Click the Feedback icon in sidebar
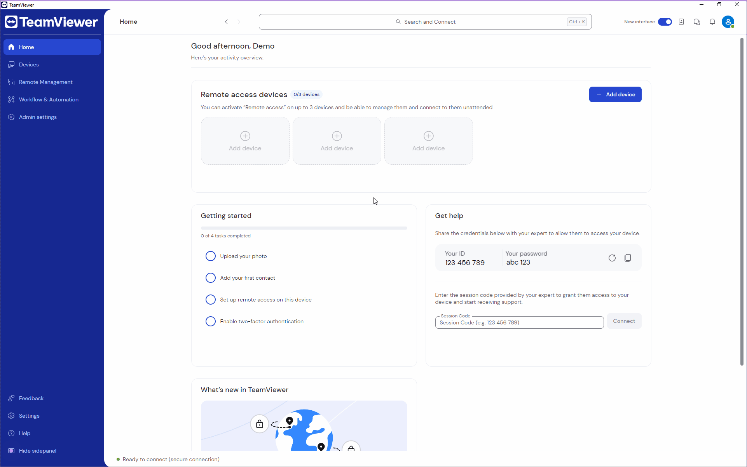 11,398
